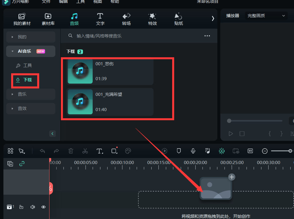Select the 001_充满希望 audio thumbnail
Screen dimensions: 294x219
[x=80, y=102]
